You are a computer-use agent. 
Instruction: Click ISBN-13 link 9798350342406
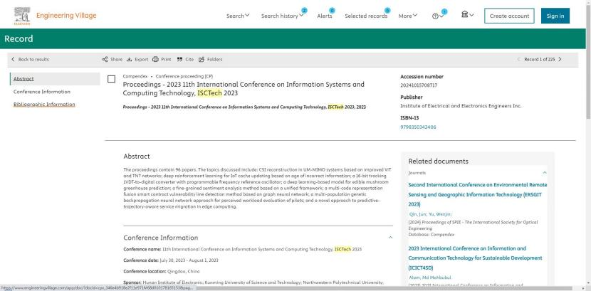click(x=418, y=127)
